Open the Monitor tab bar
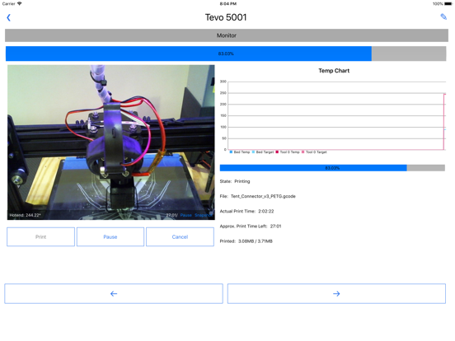The width and height of the screenshot is (455, 341). coord(227,35)
